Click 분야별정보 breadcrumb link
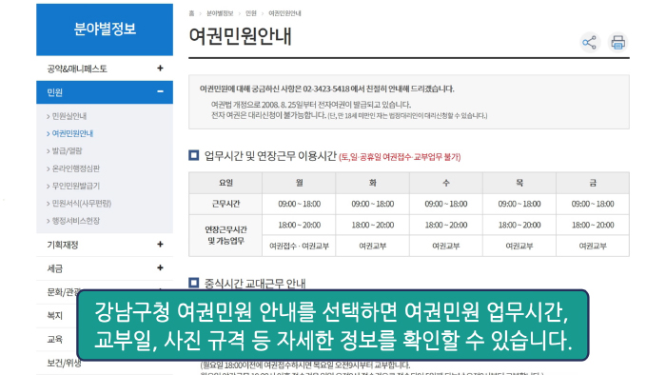This screenshot has height=375, width=666. [220, 13]
